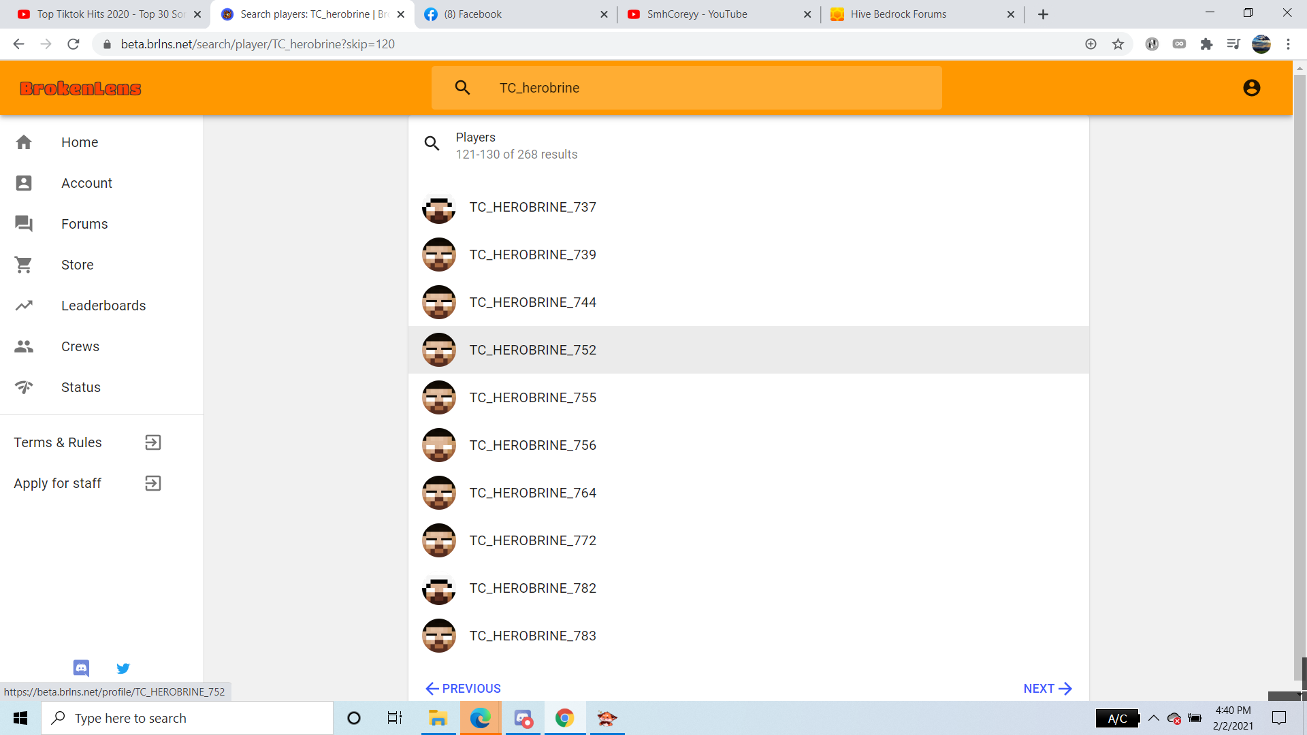Viewport: 1307px width, 735px height.
Task: Open a new browser tab
Action: pyautogui.click(x=1043, y=14)
